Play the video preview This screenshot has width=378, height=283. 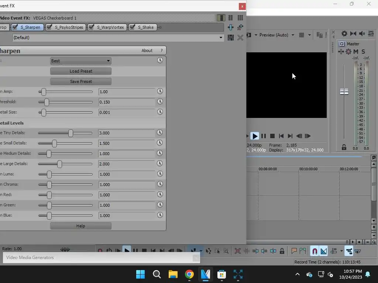click(255, 136)
